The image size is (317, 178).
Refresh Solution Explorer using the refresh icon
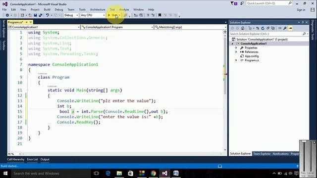click(x=263, y=28)
